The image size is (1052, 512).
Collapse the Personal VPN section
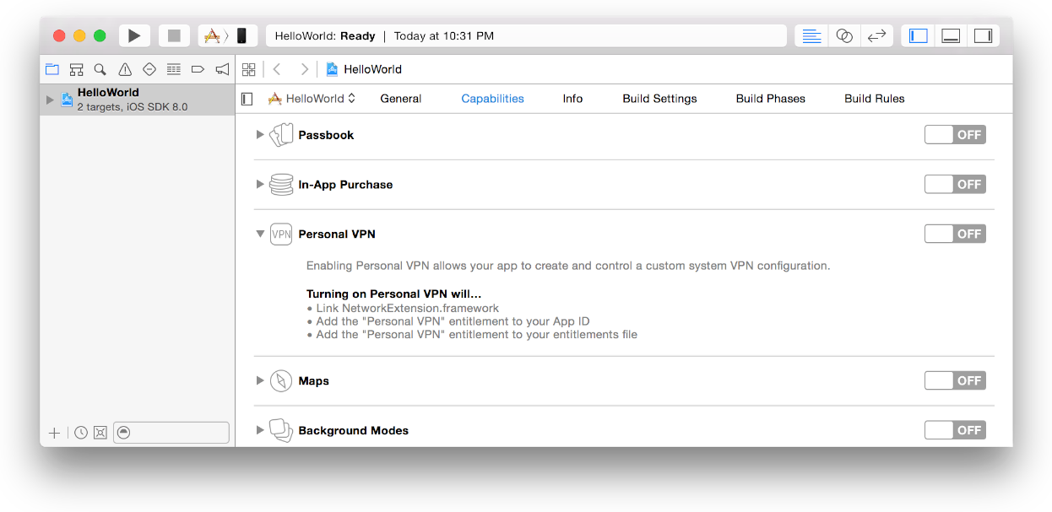tap(260, 234)
